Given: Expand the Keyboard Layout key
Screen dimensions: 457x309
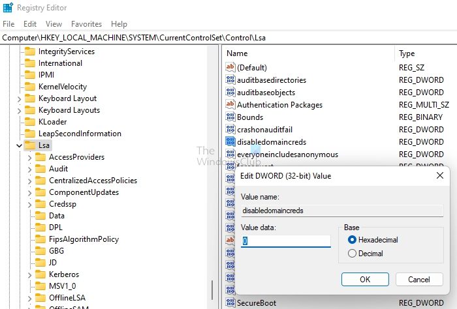Looking at the screenshot, I should coord(18,98).
